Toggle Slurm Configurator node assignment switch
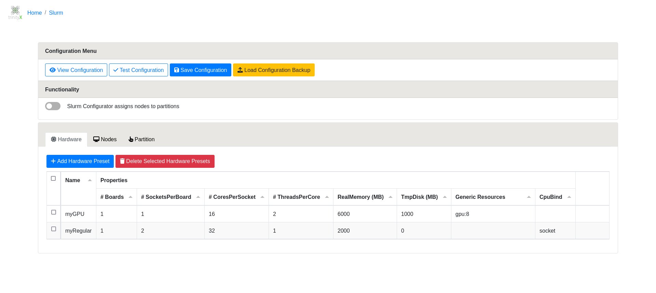Image resolution: width=656 pixels, height=293 pixels. click(x=53, y=106)
